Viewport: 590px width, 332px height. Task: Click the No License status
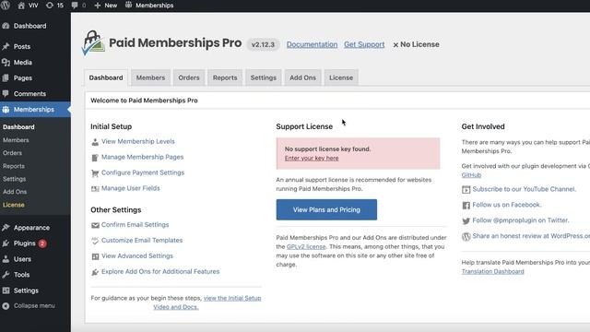(416, 44)
